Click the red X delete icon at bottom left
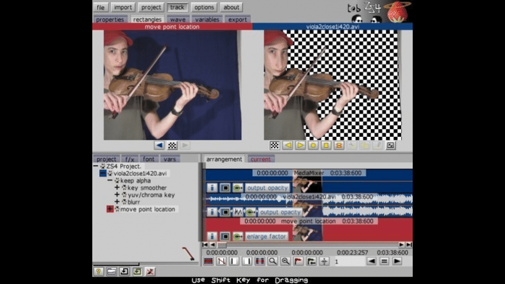 150,271
